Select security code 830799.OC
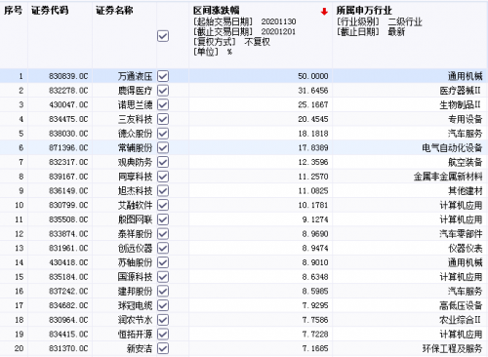The image size is (488, 357). (x=68, y=205)
